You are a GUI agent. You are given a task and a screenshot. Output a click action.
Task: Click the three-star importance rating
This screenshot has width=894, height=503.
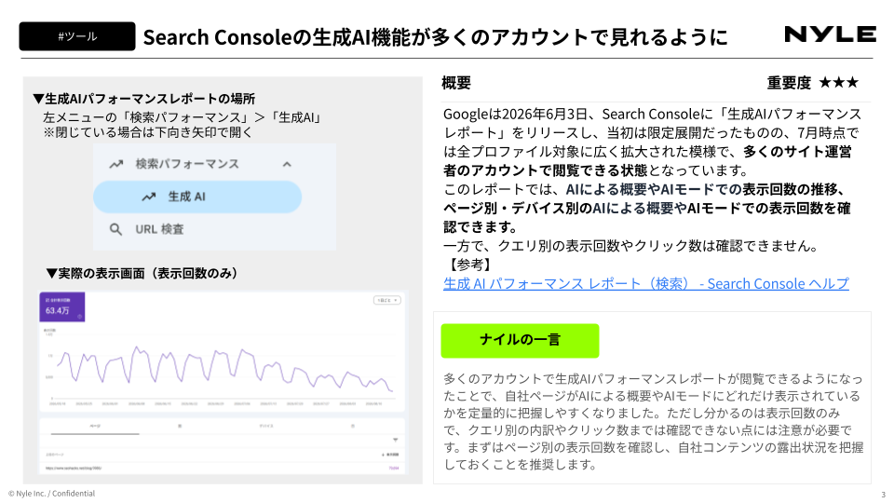[839, 83]
